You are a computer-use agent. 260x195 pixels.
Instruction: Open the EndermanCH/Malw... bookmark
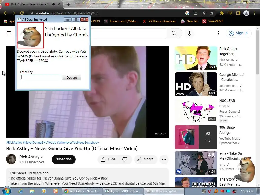coord(121,21)
